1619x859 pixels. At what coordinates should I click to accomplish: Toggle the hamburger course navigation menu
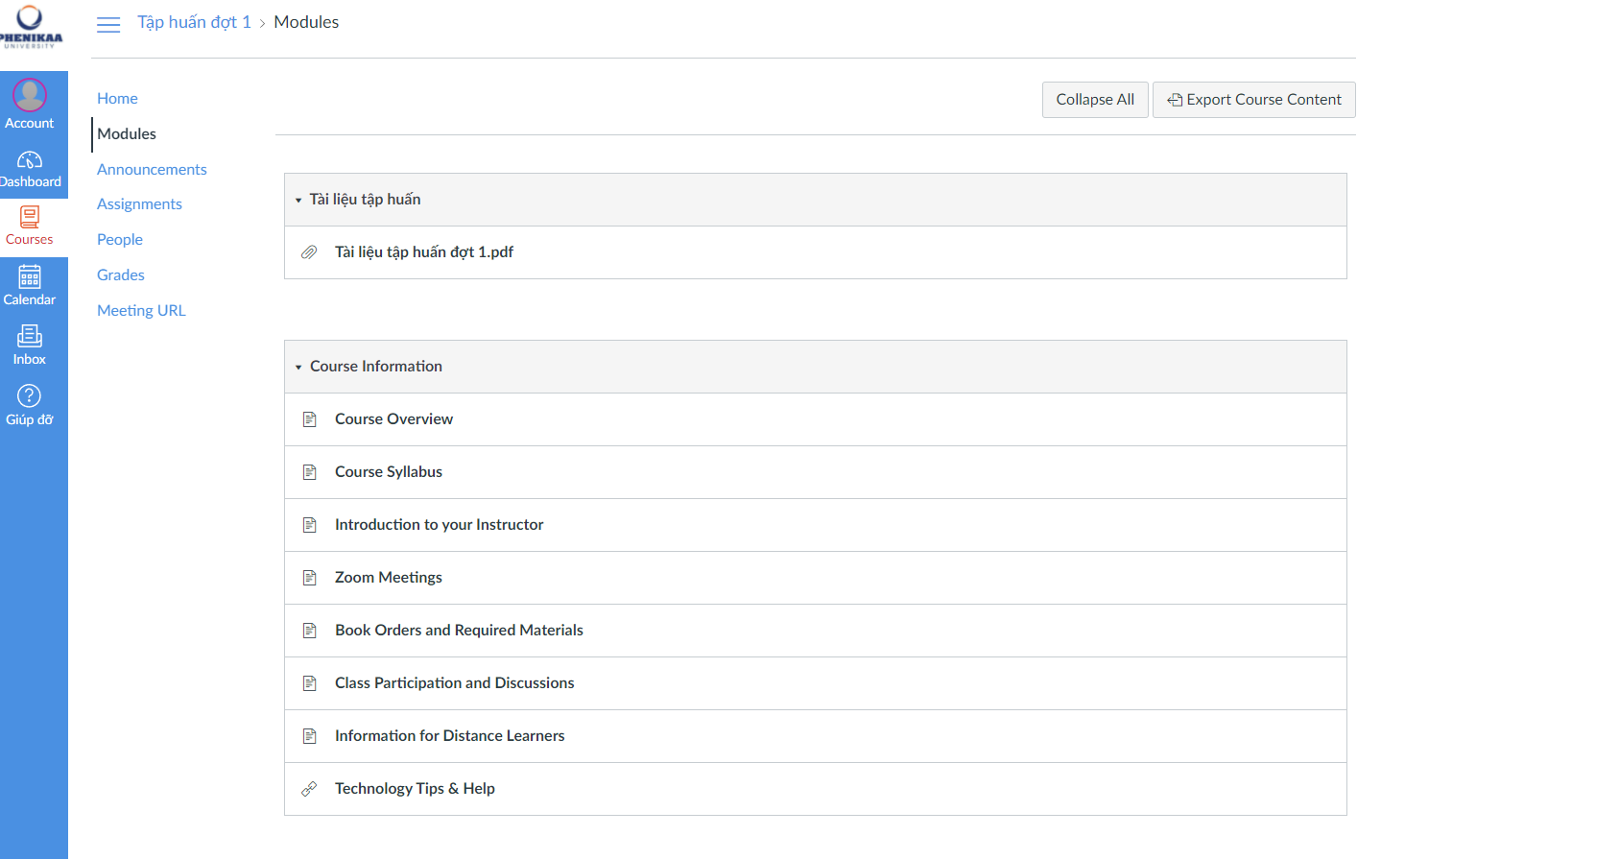[108, 24]
